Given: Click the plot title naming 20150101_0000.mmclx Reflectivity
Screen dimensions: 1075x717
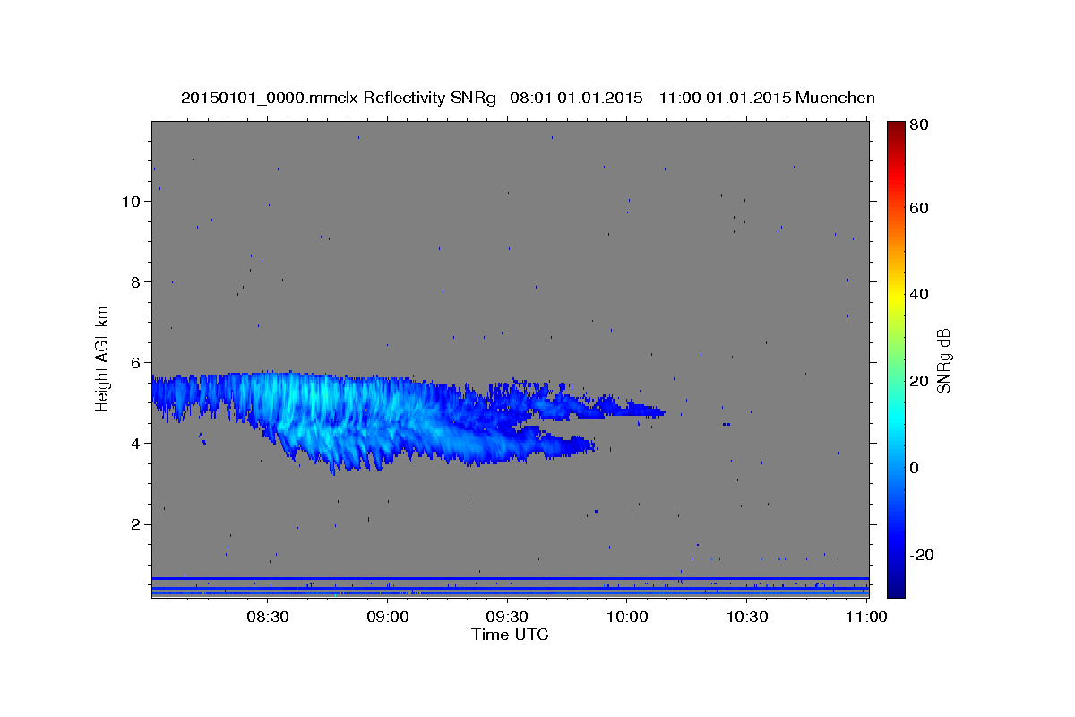Looking at the screenshot, I should [528, 98].
